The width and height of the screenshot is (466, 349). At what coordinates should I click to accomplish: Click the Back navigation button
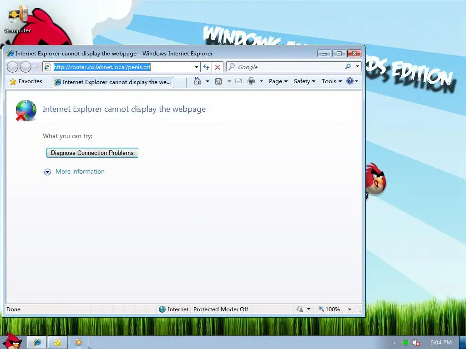click(12, 67)
